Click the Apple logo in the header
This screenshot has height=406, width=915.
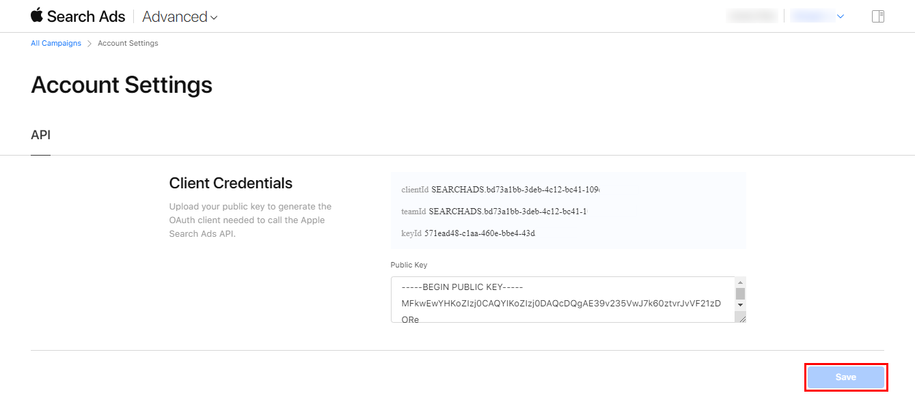(37, 16)
